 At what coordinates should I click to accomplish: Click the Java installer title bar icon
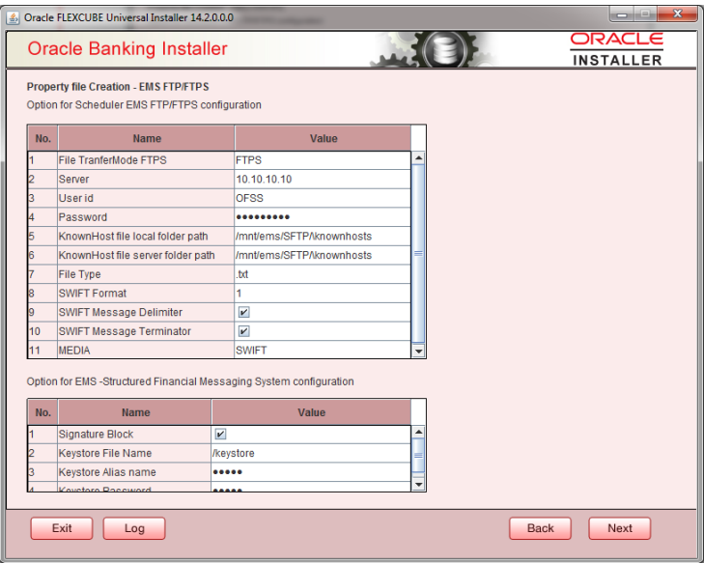13,18
